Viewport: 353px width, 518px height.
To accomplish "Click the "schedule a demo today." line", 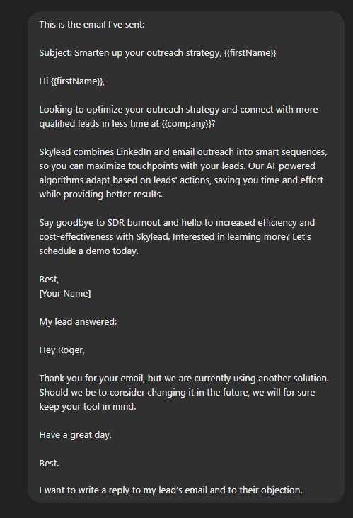I will [88, 251].
